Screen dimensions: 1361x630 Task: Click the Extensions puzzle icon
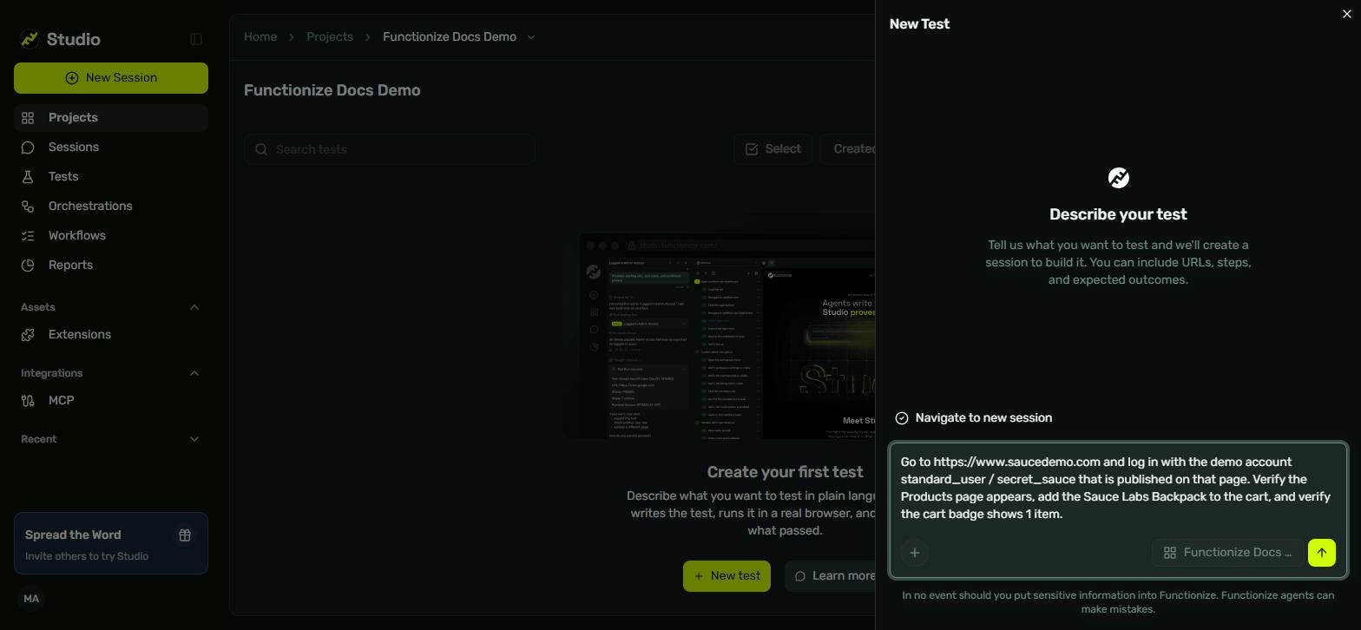point(28,334)
